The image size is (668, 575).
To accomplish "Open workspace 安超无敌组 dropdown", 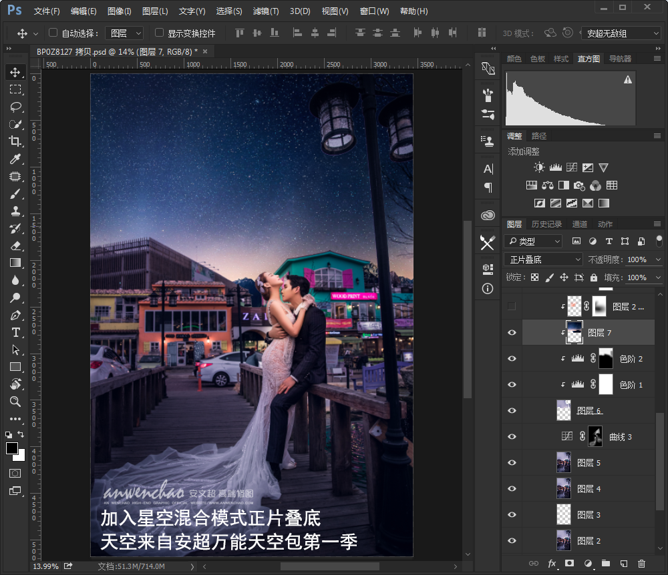I will 621,33.
